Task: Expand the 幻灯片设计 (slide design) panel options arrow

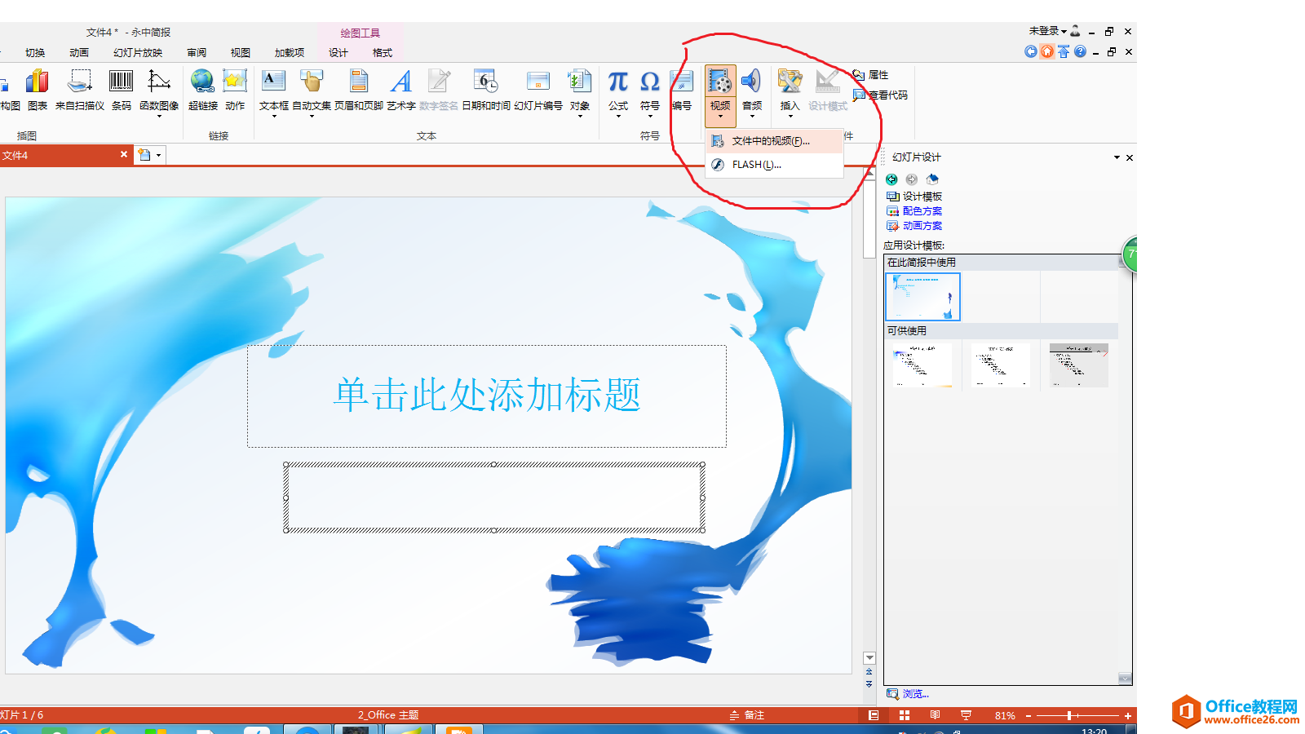Action: [1117, 157]
